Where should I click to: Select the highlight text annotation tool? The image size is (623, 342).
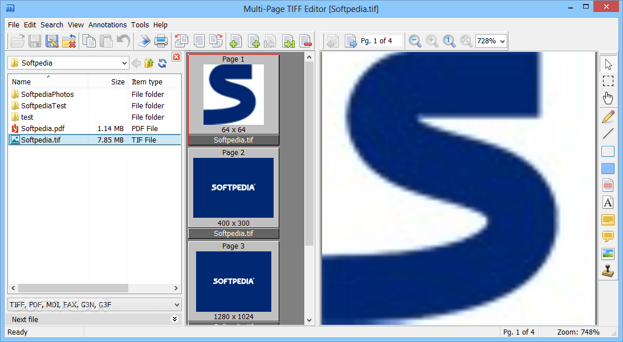pos(608,185)
